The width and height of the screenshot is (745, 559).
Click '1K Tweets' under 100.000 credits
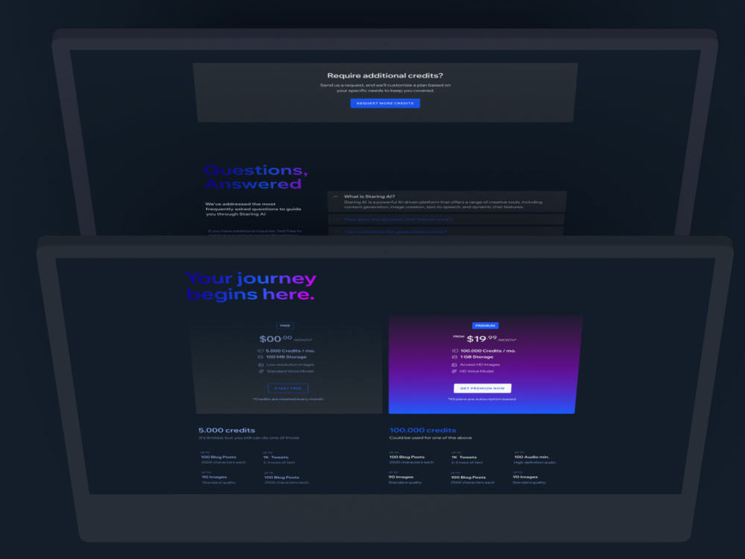tap(464, 458)
